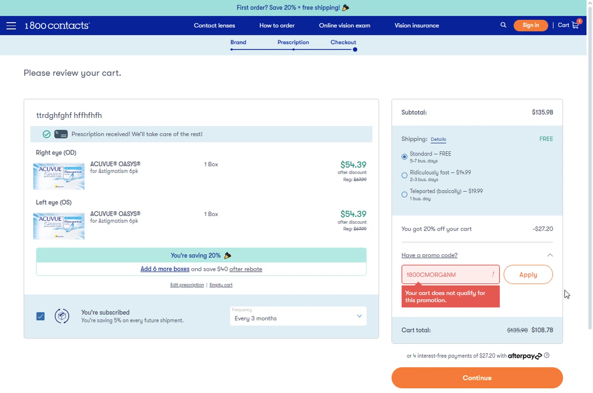Select Standard FREE shipping option
This screenshot has width=593, height=393.
click(x=404, y=157)
